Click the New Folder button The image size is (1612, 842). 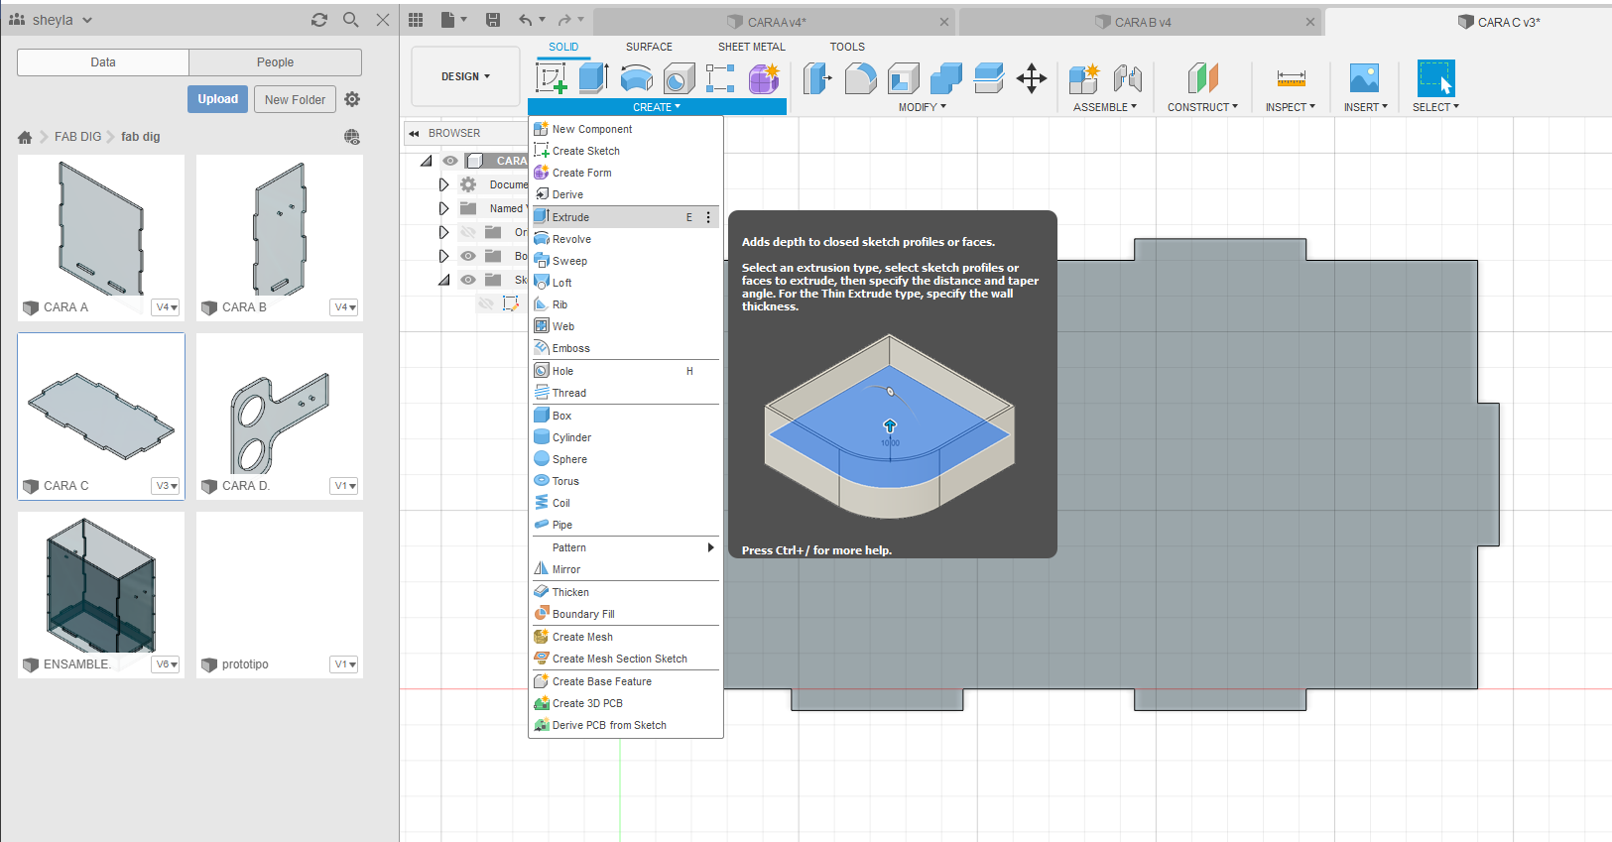pos(295,99)
